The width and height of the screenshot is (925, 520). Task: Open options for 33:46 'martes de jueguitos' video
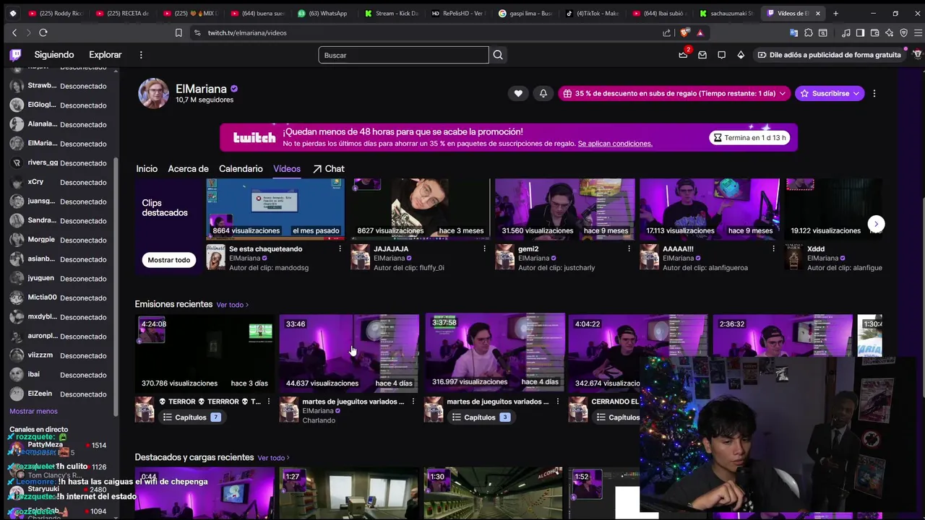[413, 402]
